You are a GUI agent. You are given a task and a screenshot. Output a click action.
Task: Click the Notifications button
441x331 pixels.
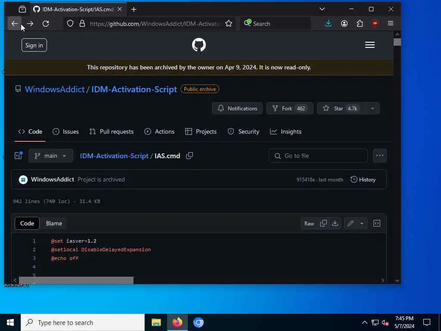click(x=237, y=108)
